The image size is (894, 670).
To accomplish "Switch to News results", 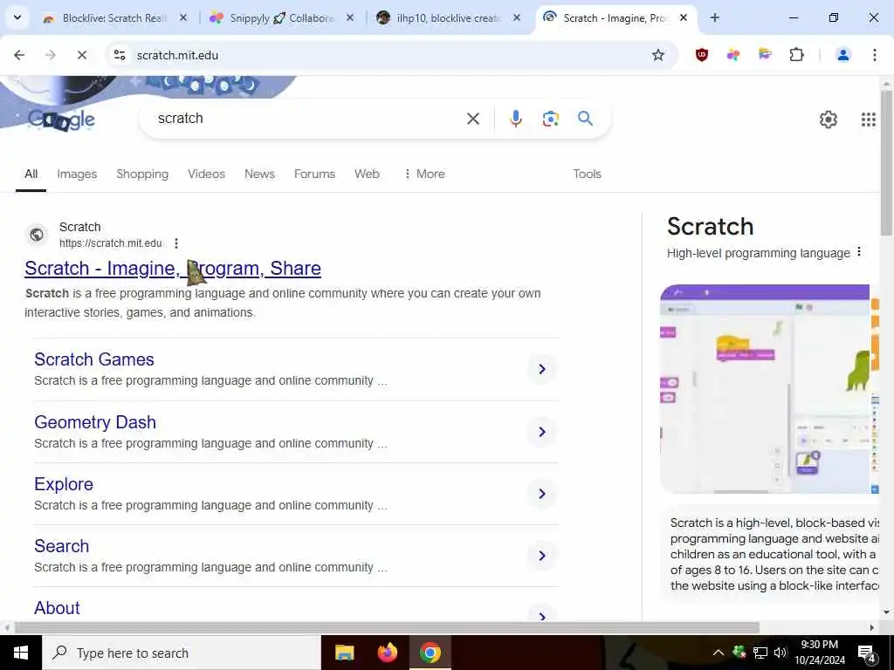I will [x=259, y=174].
